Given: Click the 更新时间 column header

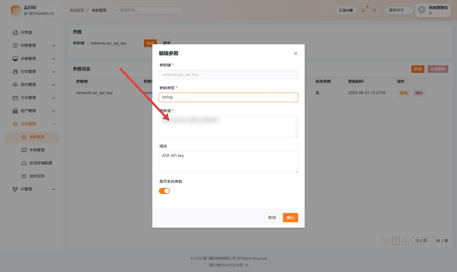Looking at the screenshot, I should 356,81.
